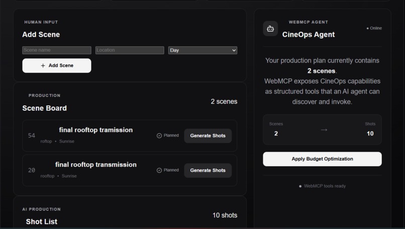
Task: Click Sunrise text under final rooftop transmission
Action: tap(69, 176)
